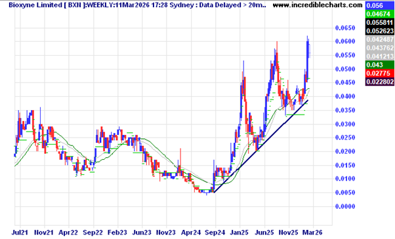Click the 0.0550 price axis label

point(345,55)
